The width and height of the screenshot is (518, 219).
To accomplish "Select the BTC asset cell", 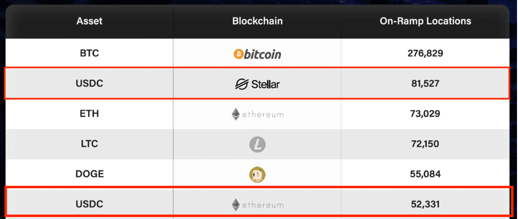I will [x=89, y=54].
